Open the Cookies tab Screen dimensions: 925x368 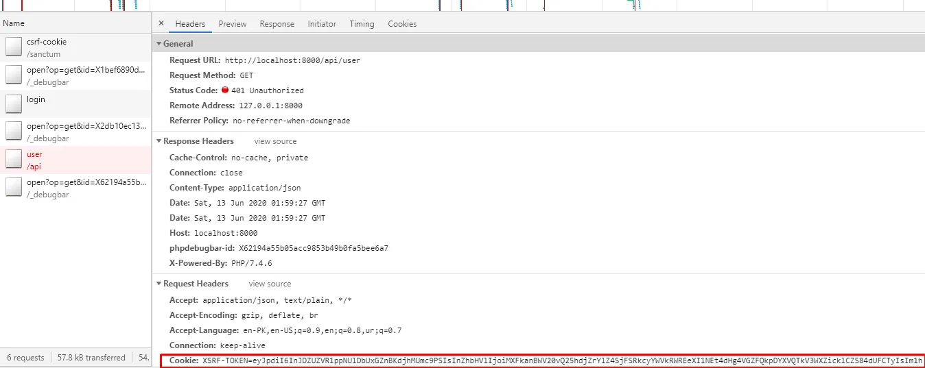tap(402, 24)
